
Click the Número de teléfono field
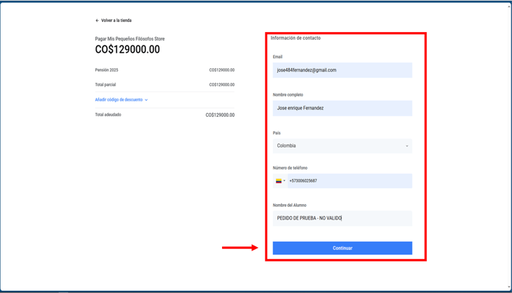[x=350, y=181]
